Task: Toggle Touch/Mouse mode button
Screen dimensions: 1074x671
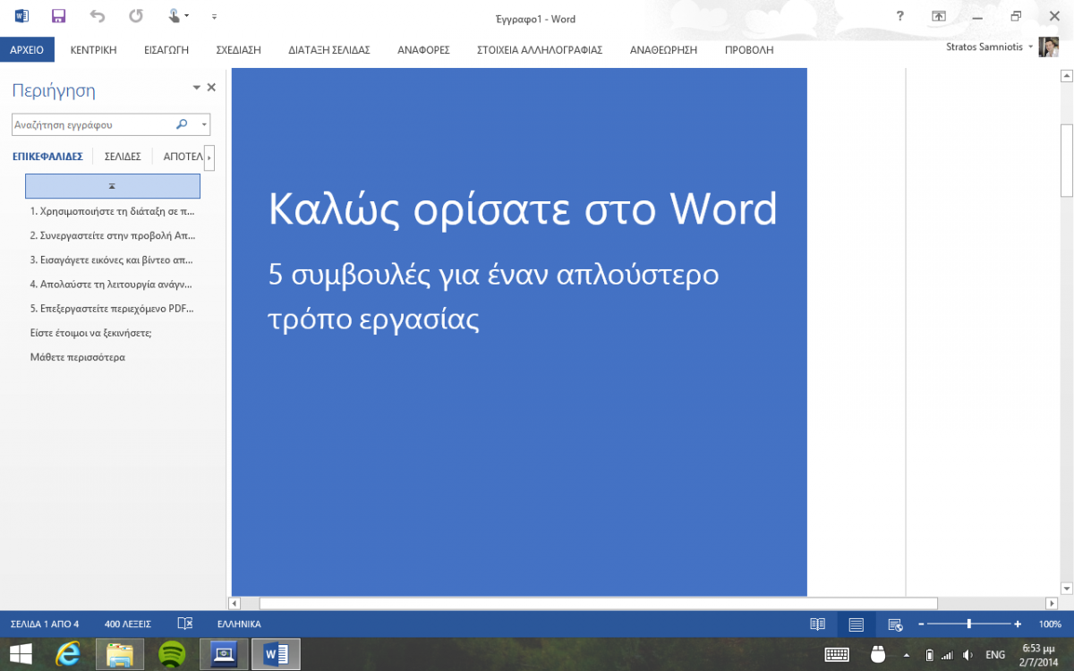Action: (178, 16)
